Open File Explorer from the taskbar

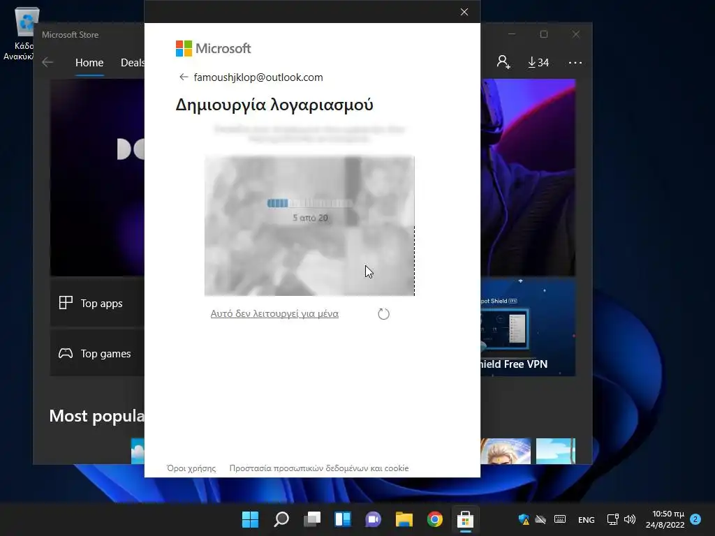[x=404, y=519]
